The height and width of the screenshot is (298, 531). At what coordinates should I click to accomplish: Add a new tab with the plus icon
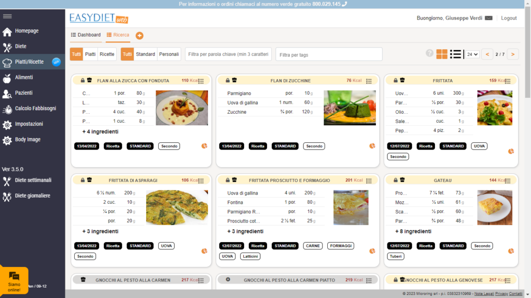(x=139, y=36)
